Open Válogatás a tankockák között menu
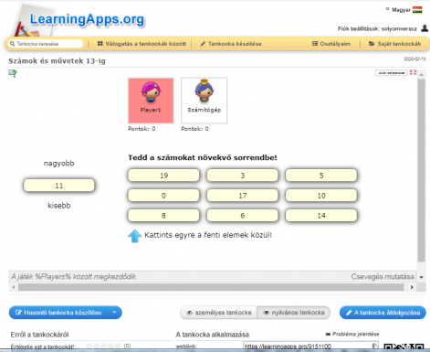Viewport: 430px width, 352px height. tap(142, 44)
